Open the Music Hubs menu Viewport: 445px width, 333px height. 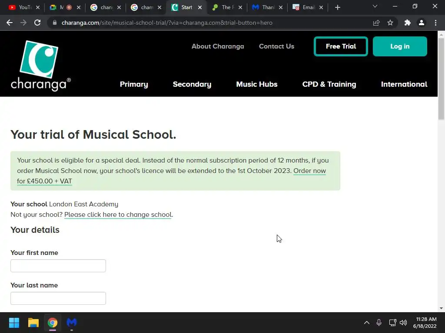(x=257, y=84)
